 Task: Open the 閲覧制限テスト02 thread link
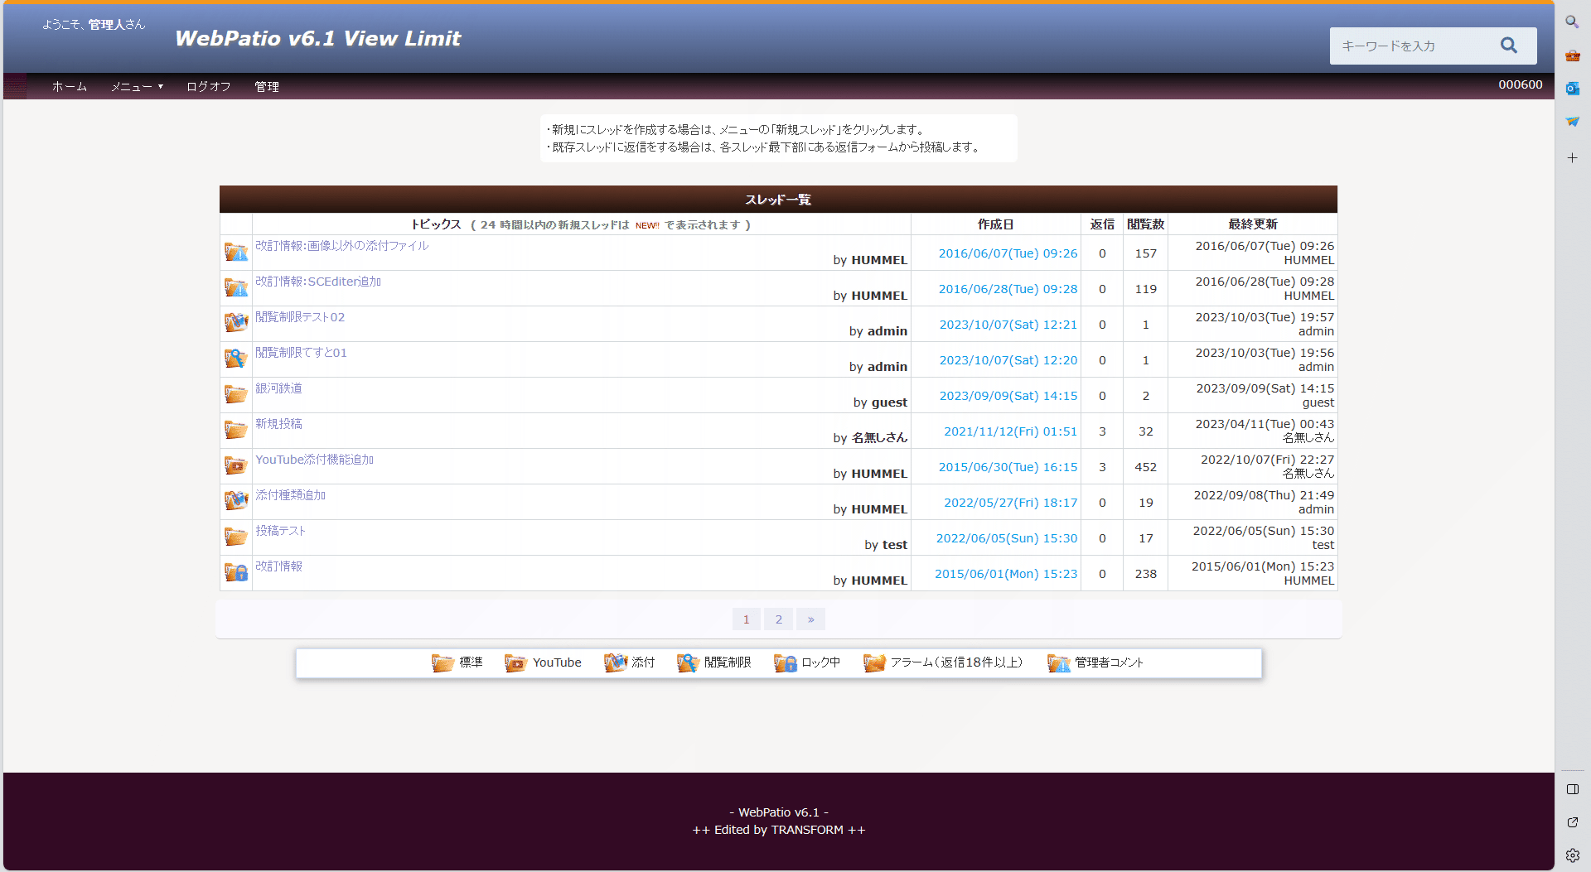(x=300, y=317)
